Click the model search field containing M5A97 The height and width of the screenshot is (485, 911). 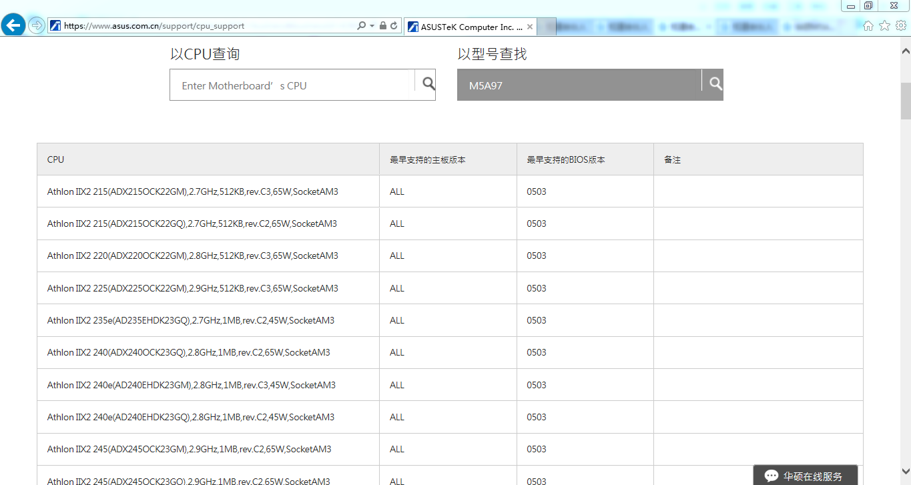[579, 85]
